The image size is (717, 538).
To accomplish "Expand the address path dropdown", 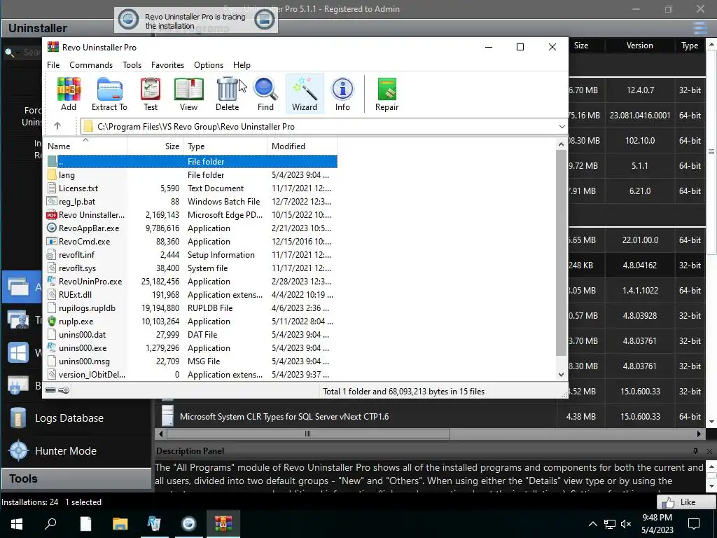I will [562, 127].
